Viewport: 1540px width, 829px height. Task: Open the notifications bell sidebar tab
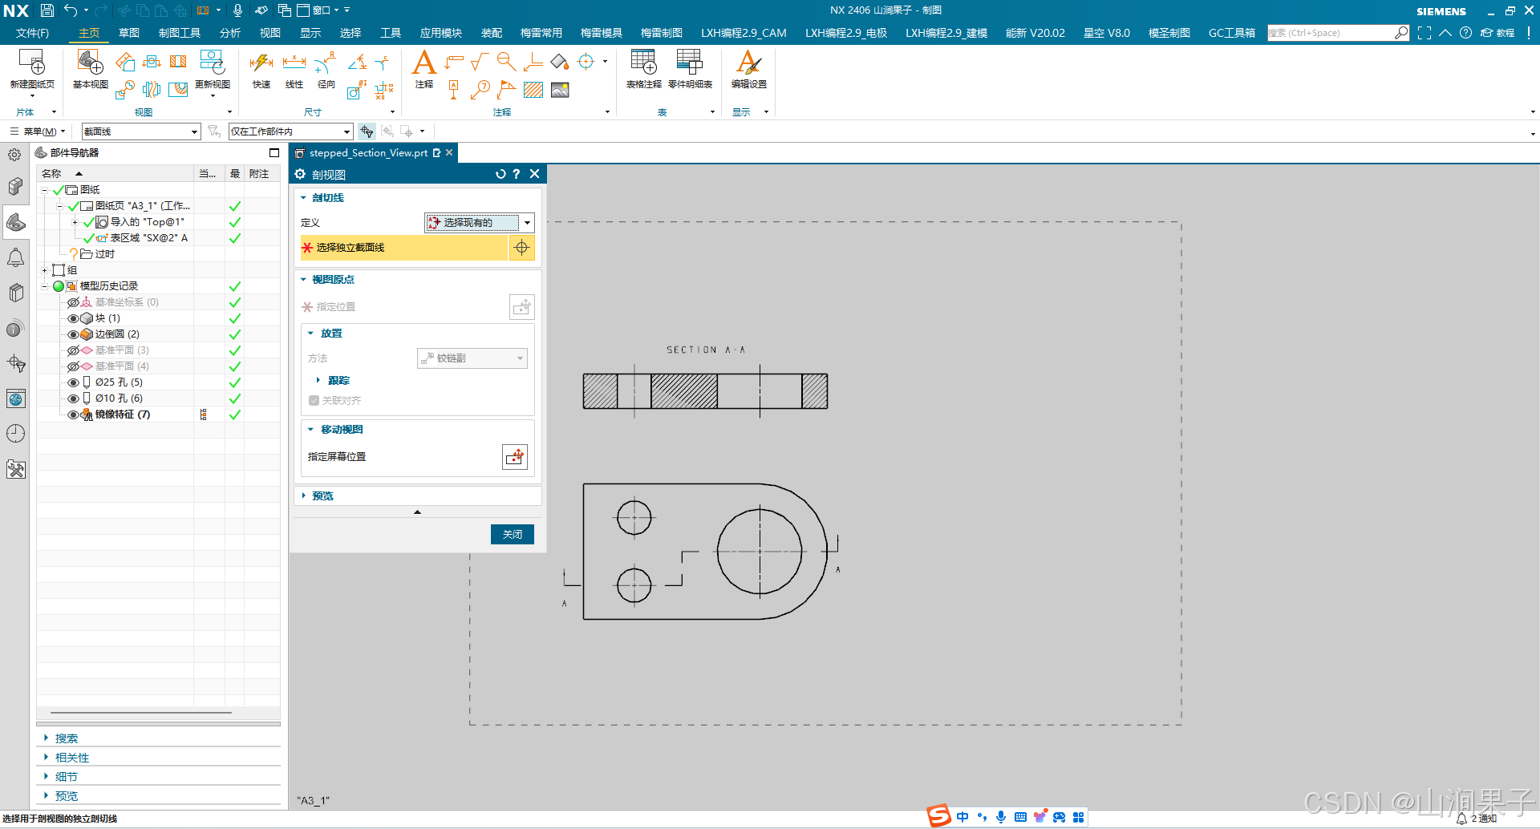tap(15, 257)
